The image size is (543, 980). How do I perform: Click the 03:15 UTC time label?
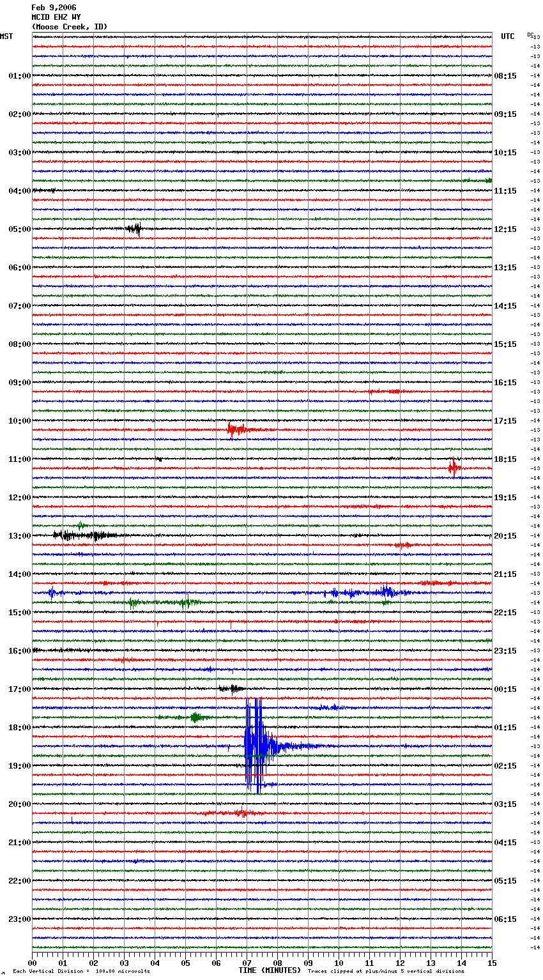coord(505,804)
